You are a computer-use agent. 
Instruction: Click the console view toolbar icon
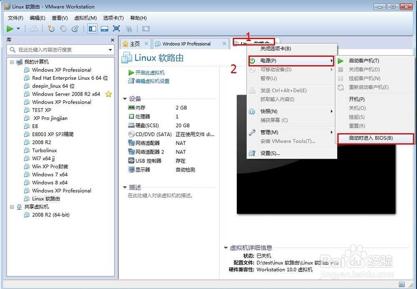pos(146,28)
